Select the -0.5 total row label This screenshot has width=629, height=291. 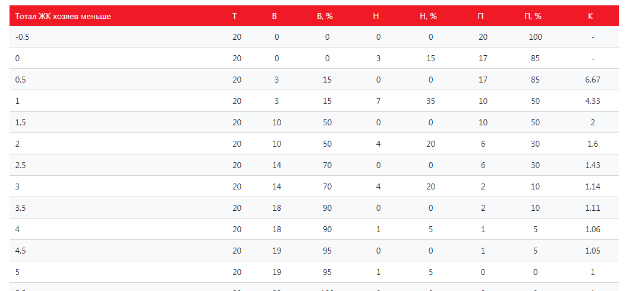[21, 37]
